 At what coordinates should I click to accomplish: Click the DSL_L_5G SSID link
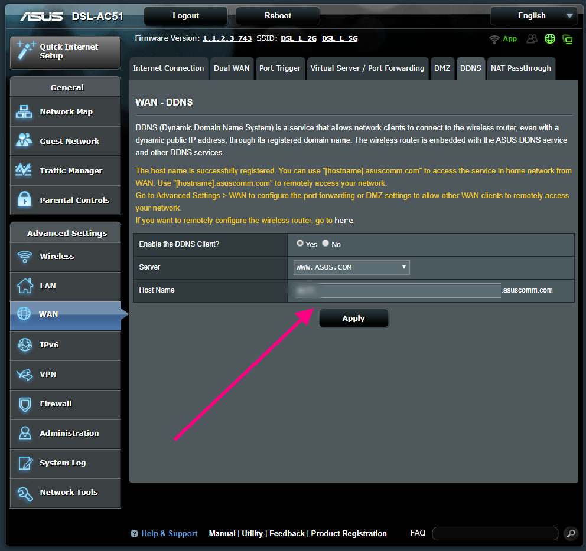340,38
